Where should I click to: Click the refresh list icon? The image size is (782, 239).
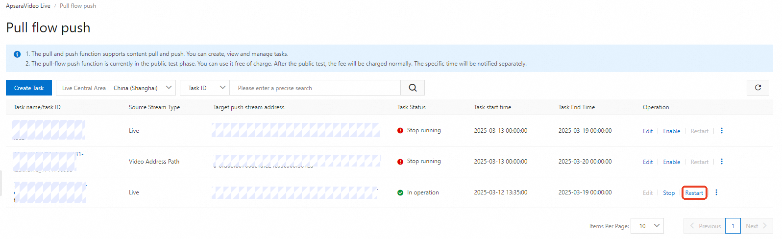pos(758,88)
